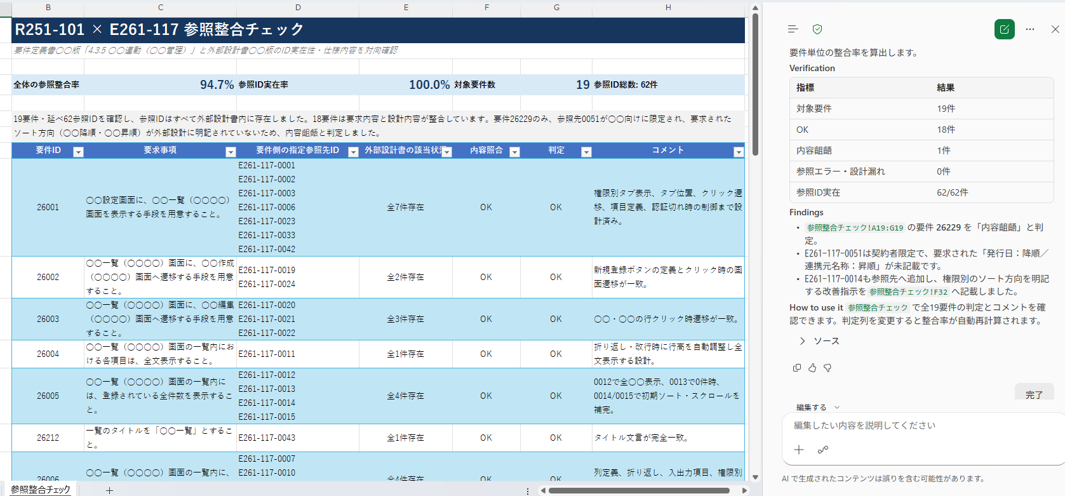Open the chat history menu icon
Screen dimensions: 1065x496
(793, 29)
